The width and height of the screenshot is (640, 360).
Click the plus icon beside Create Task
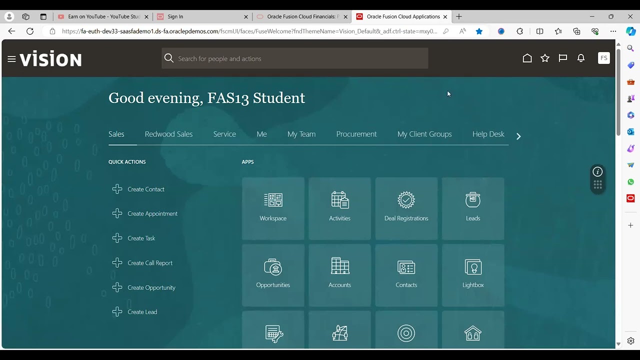tap(117, 238)
